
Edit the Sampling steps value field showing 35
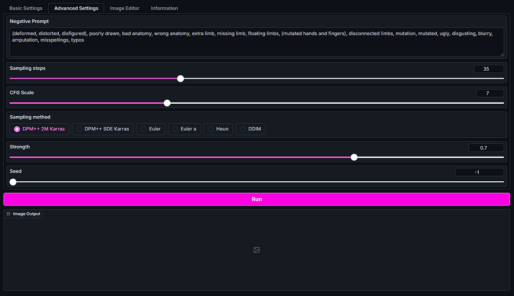click(489, 69)
